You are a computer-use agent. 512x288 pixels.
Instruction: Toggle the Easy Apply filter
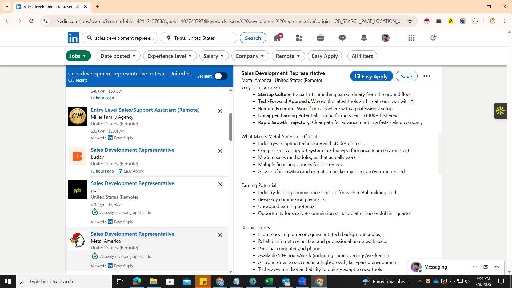[325, 56]
